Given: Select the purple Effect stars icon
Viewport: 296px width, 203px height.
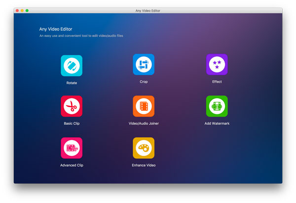Looking at the screenshot, I should [x=217, y=64].
